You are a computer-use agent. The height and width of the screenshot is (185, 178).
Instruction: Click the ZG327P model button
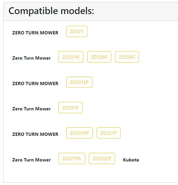tap(109, 133)
